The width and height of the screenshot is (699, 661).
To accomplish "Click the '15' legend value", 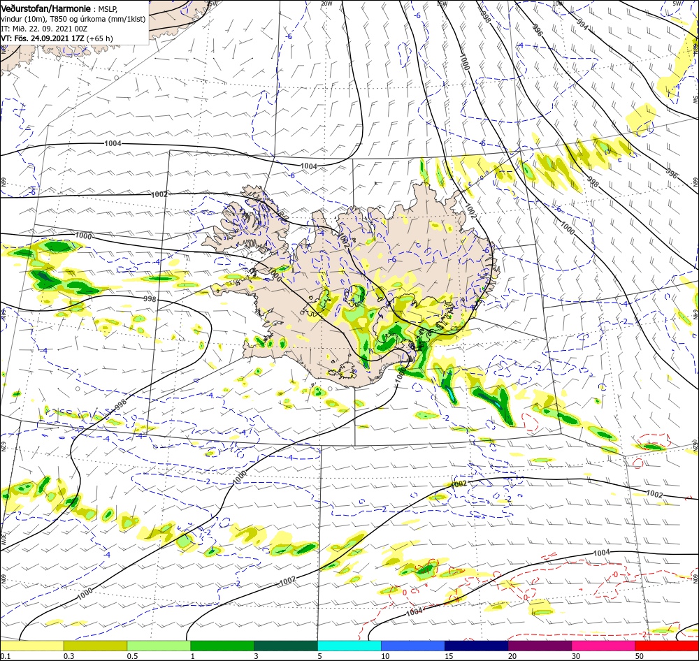I will tap(449, 656).
